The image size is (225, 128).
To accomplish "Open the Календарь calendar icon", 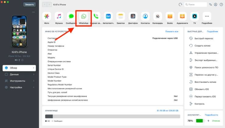I will click(x=157, y=16).
